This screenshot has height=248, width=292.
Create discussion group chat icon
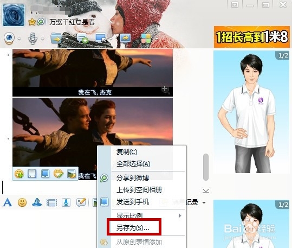click(82, 38)
